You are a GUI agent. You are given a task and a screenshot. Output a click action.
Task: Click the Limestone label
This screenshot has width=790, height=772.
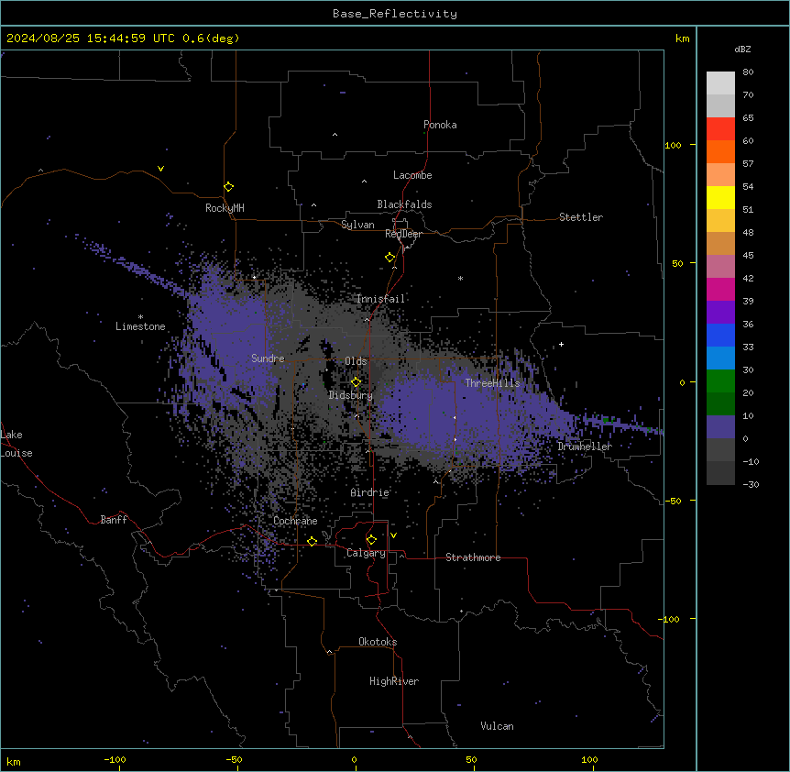click(x=140, y=326)
